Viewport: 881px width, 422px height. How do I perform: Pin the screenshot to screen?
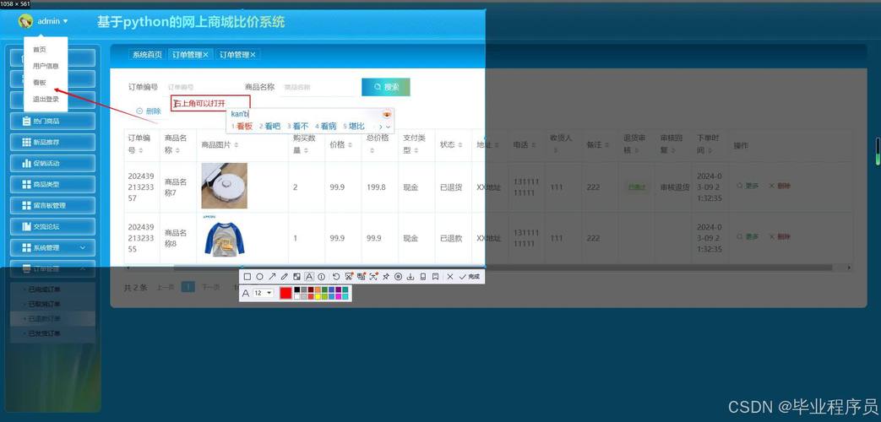(386, 277)
